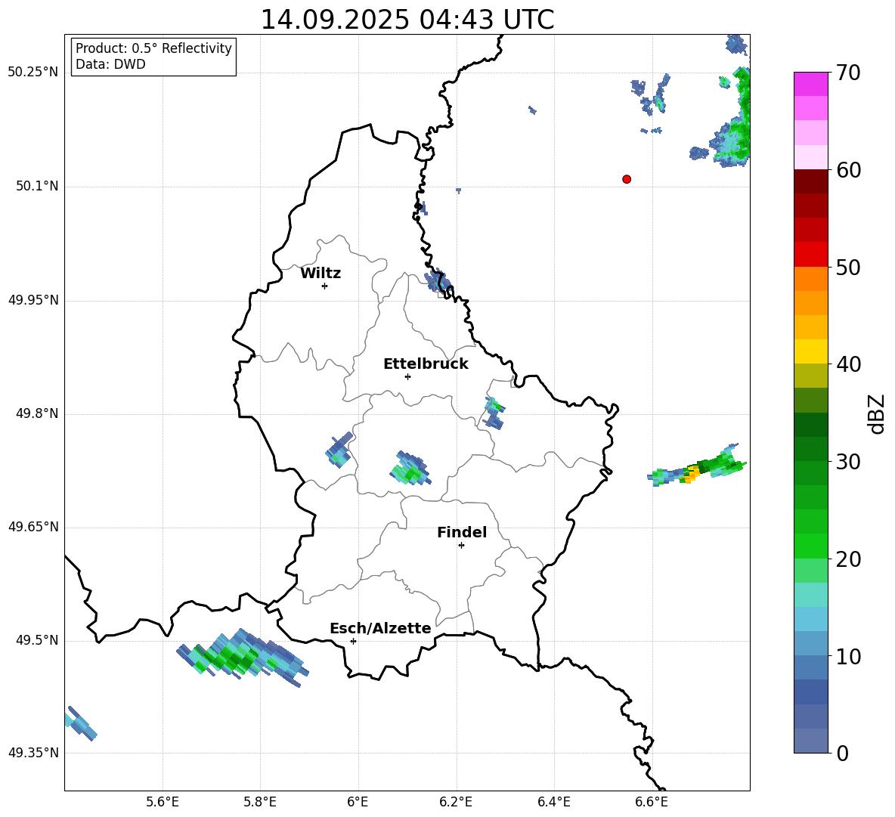This screenshot has height=817, width=895.
Task: Click the red dot radar site marker
Action: [x=627, y=179]
